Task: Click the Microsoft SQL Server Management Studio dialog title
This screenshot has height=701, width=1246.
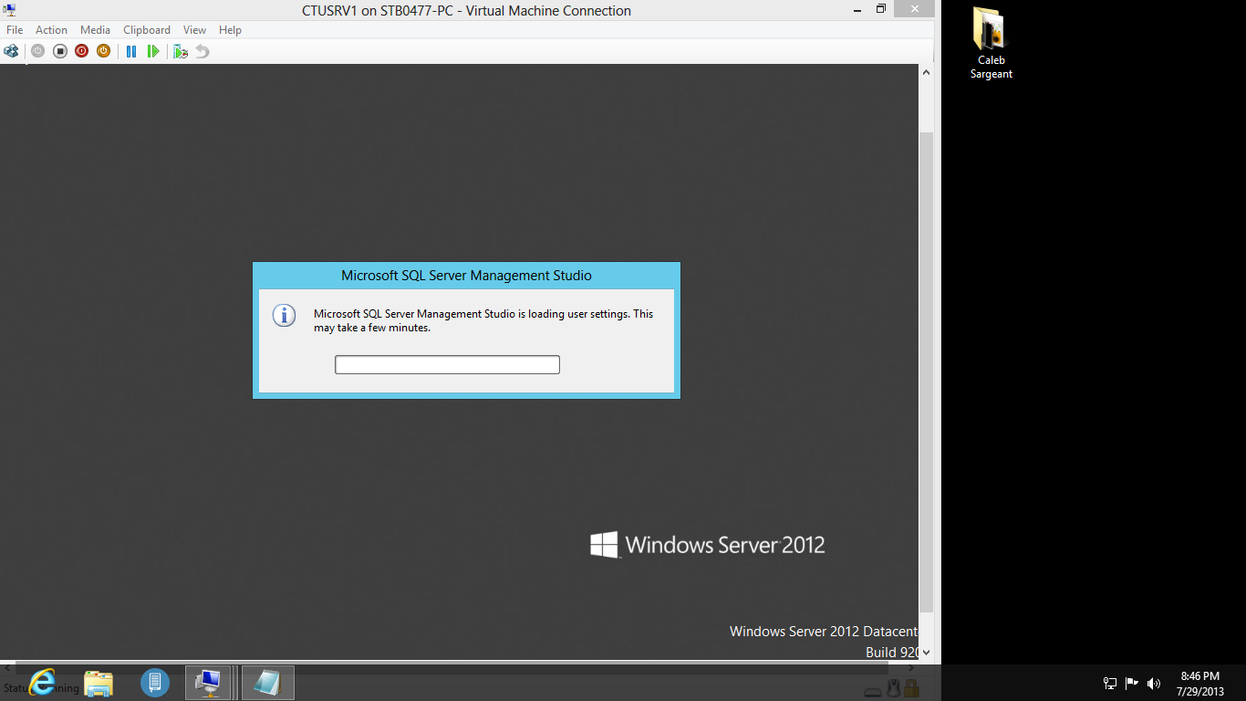Action: click(x=466, y=275)
